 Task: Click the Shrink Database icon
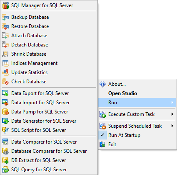[x=5, y=54]
